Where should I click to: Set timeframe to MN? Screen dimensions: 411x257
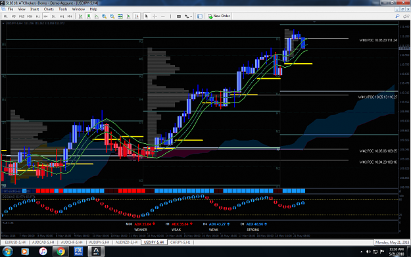[x=70, y=16]
